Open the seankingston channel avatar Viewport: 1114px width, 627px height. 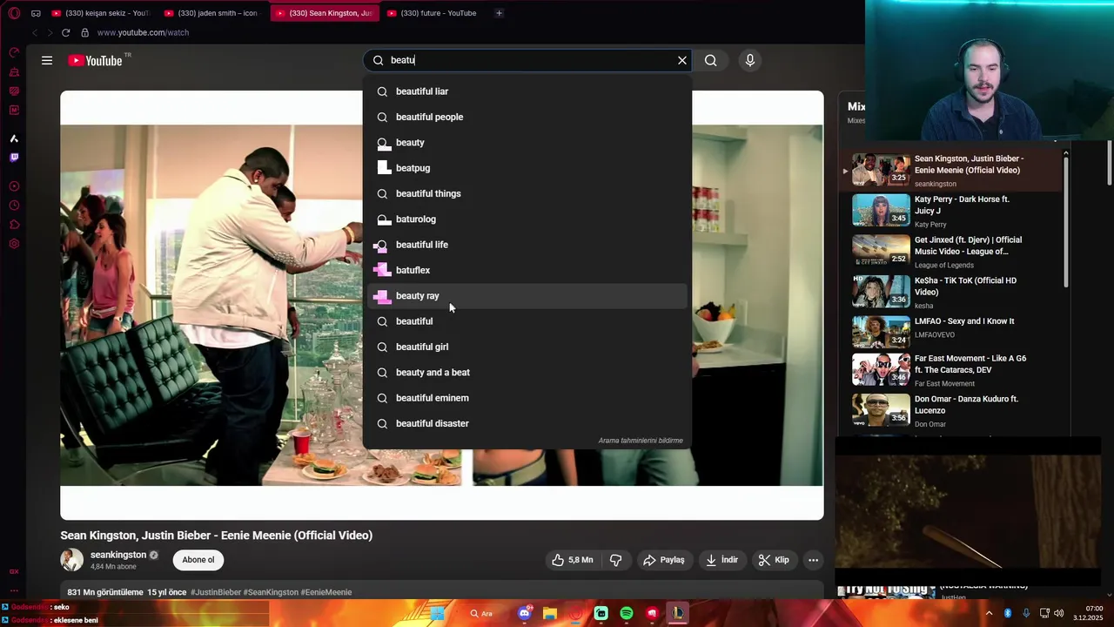click(x=71, y=560)
